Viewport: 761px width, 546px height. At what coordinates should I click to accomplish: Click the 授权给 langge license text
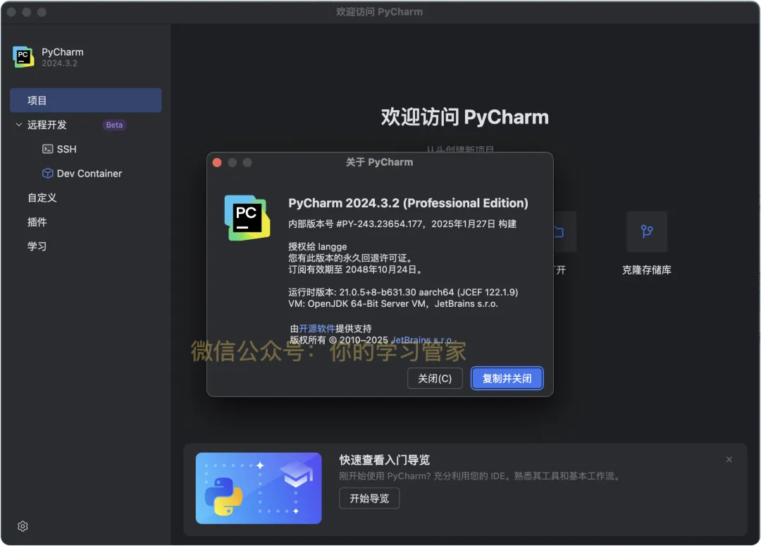click(x=317, y=247)
